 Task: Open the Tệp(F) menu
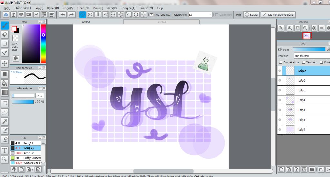tap(6, 8)
